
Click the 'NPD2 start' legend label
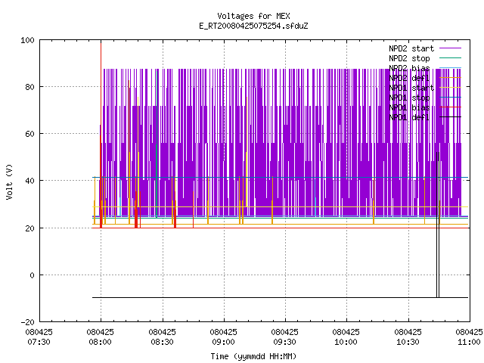coord(411,48)
